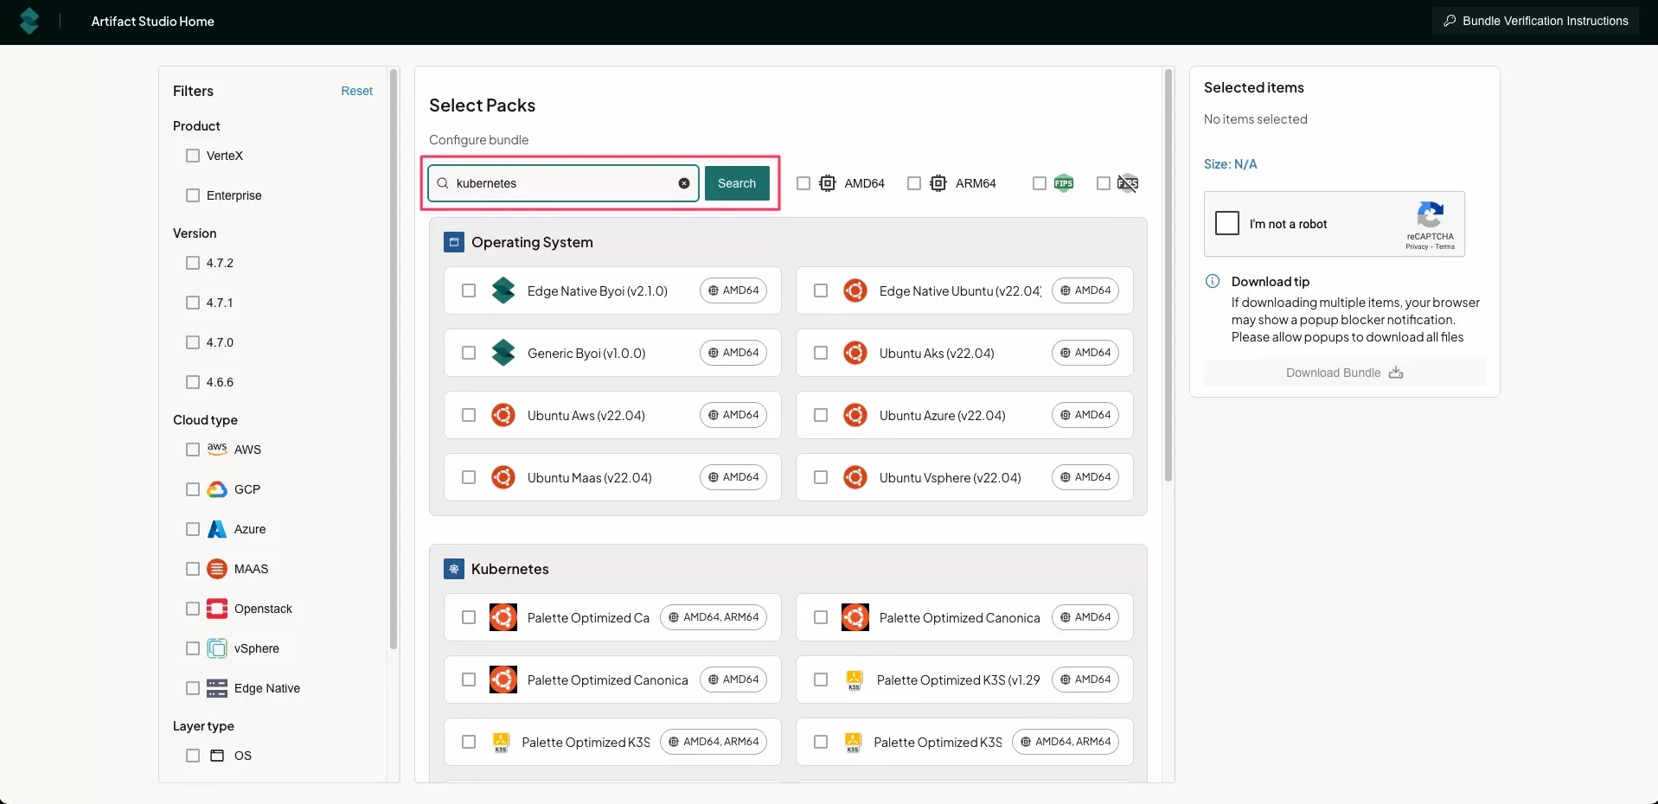Click the FIPS badge icon
1658x804 pixels.
1064,183
